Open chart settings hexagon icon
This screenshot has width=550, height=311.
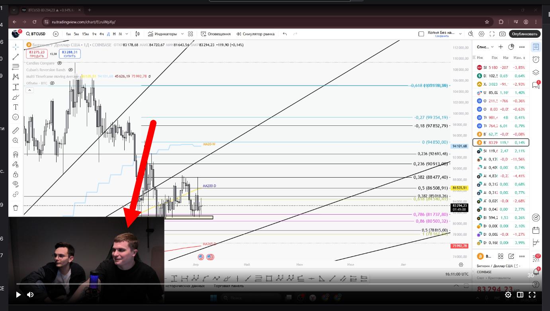[481, 34]
